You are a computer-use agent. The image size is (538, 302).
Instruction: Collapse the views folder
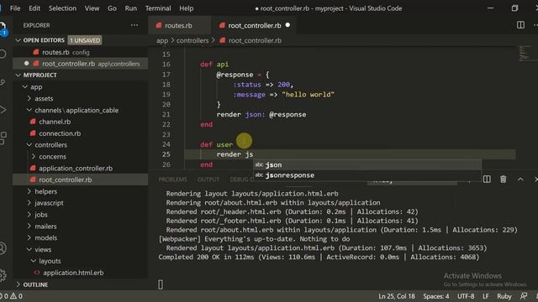pos(29,249)
